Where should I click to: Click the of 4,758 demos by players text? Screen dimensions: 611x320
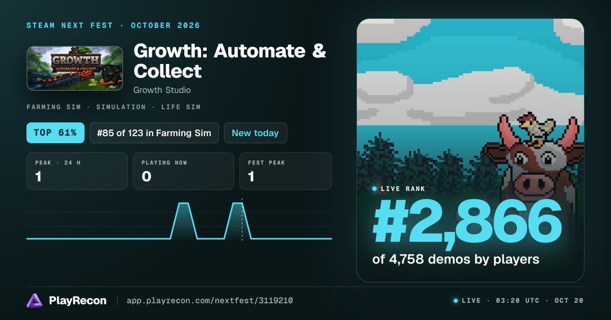pyautogui.click(x=456, y=260)
